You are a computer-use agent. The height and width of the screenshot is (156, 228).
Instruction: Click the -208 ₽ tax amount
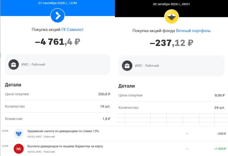[221, 134]
